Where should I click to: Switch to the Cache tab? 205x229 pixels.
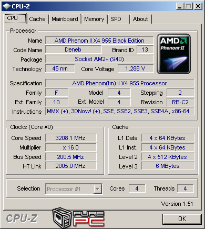click(x=37, y=19)
